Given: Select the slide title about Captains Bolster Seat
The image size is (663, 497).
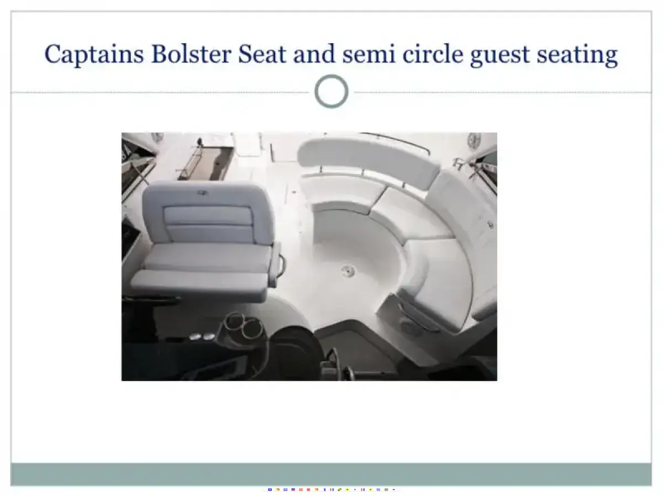Looking at the screenshot, I should (x=331, y=55).
